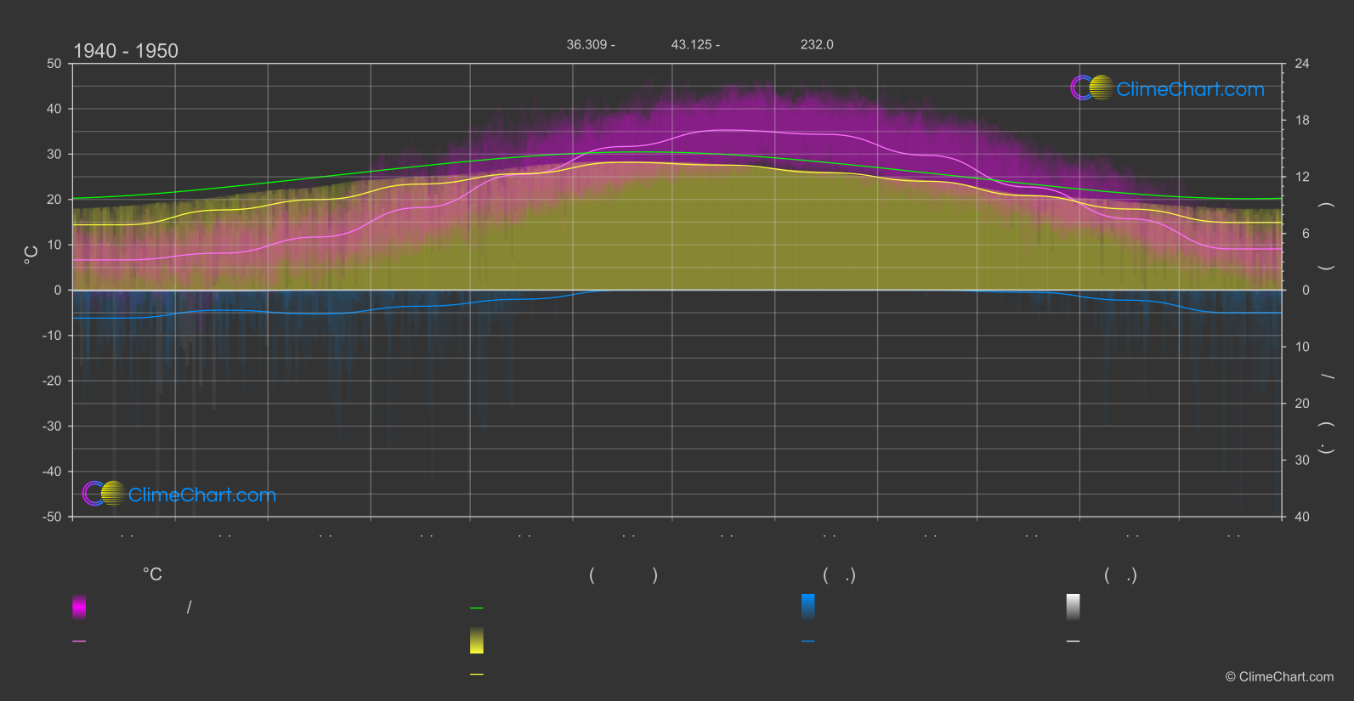Click the 36.309 - value in the header
This screenshot has width=1354, height=701.
tap(591, 44)
